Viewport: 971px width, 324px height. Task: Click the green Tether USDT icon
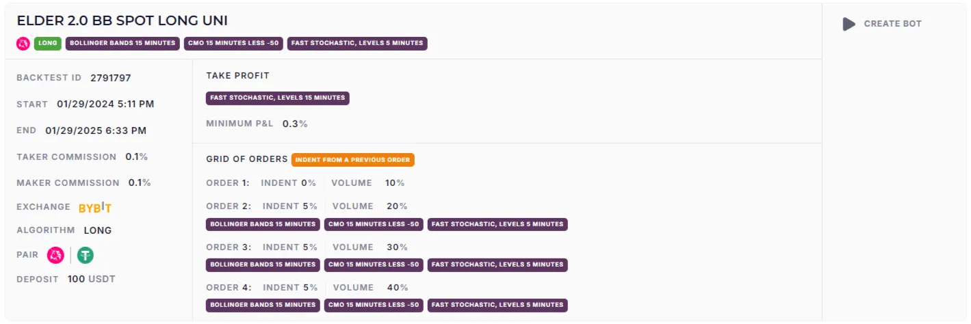(x=86, y=256)
